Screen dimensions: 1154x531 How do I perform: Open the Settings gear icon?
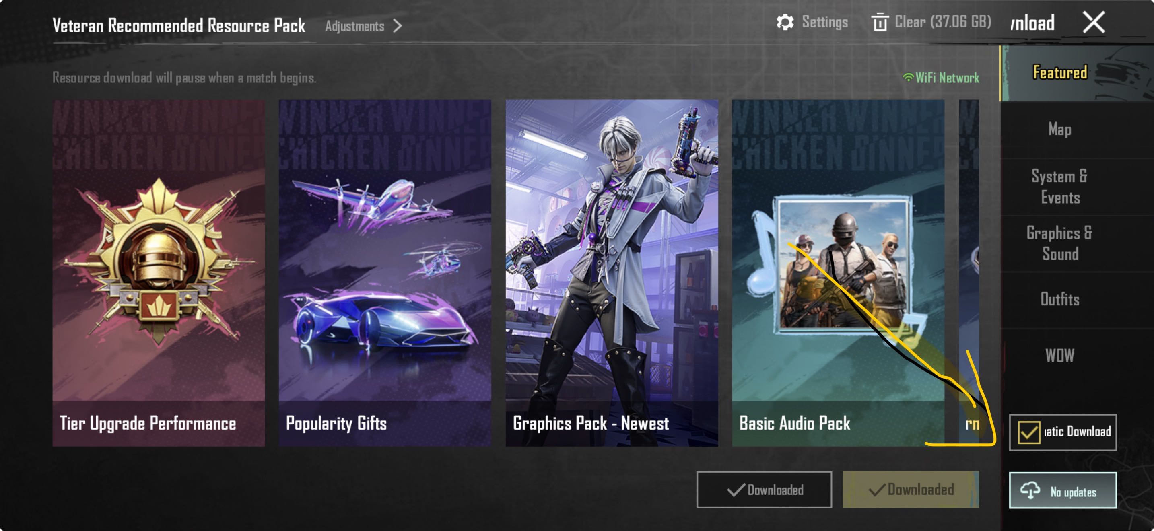(785, 22)
